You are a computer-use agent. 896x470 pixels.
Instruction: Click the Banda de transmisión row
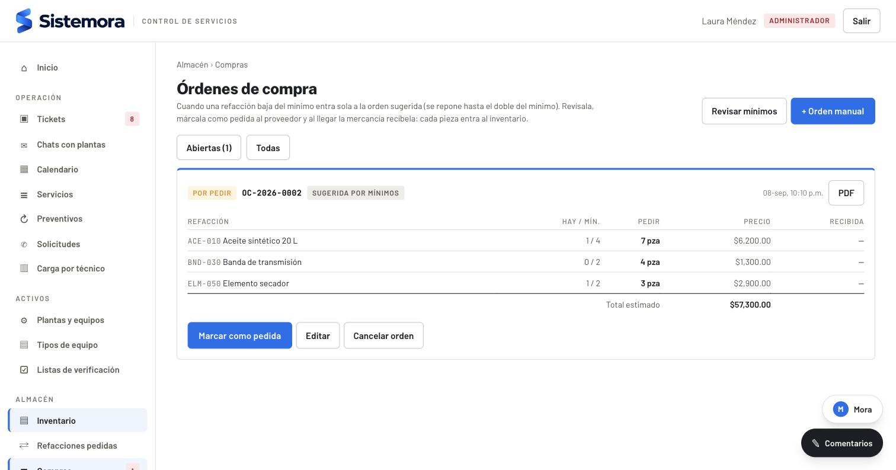[526, 262]
